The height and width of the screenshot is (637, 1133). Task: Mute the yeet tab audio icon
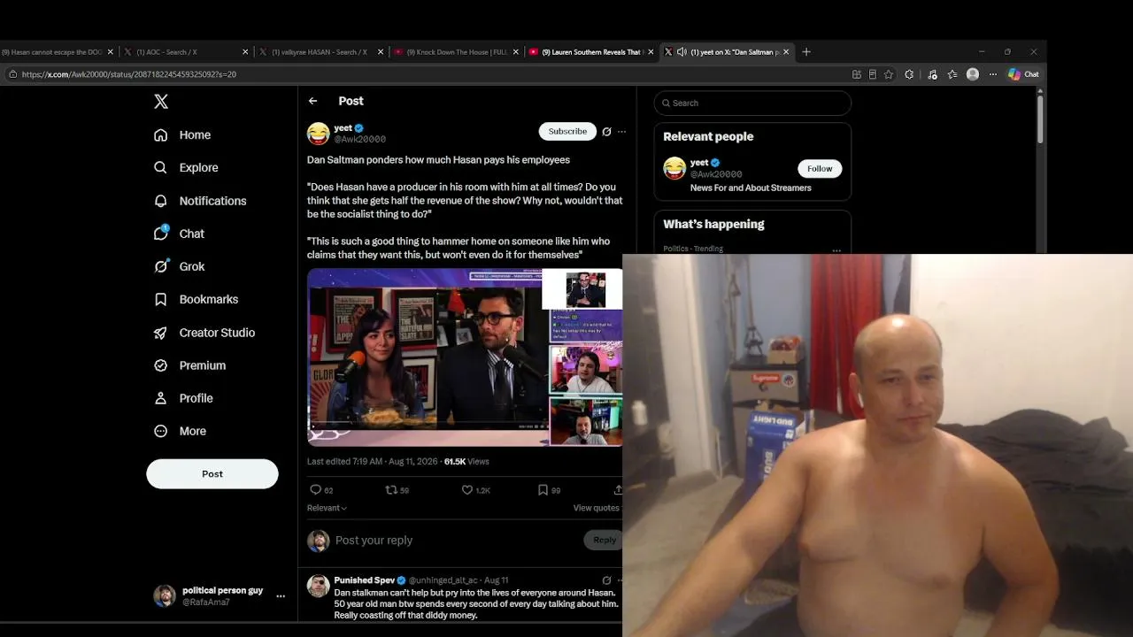(682, 52)
